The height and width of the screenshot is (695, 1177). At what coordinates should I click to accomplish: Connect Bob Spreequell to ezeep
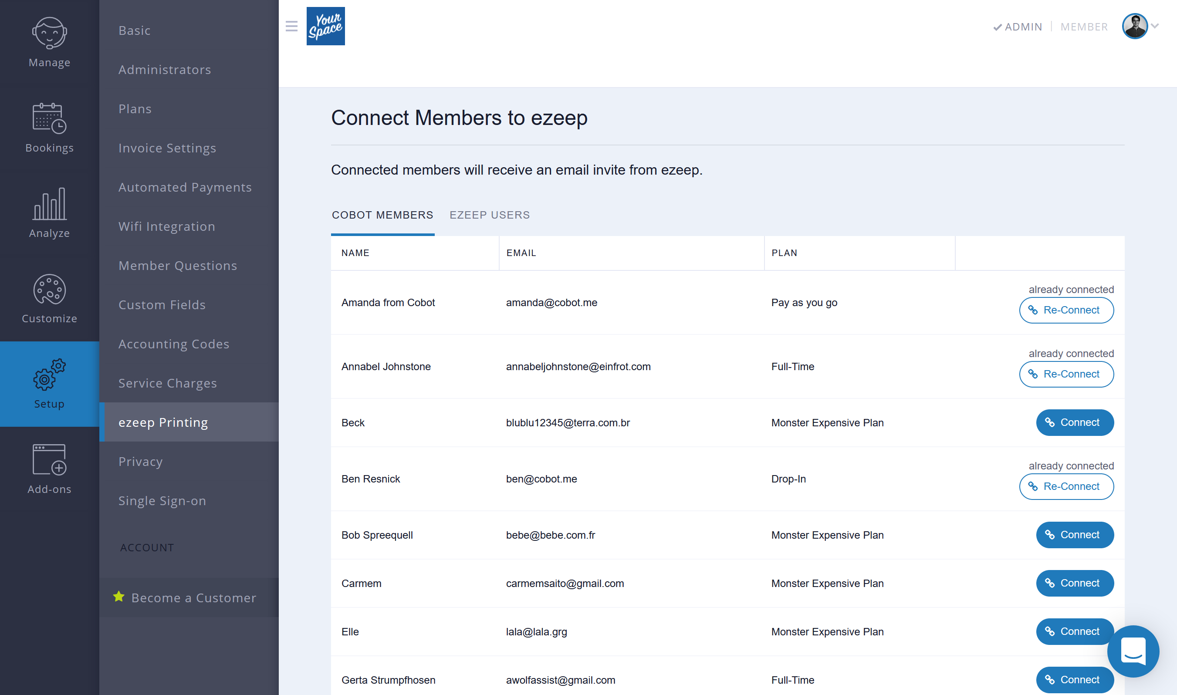(x=1075, y=535)
